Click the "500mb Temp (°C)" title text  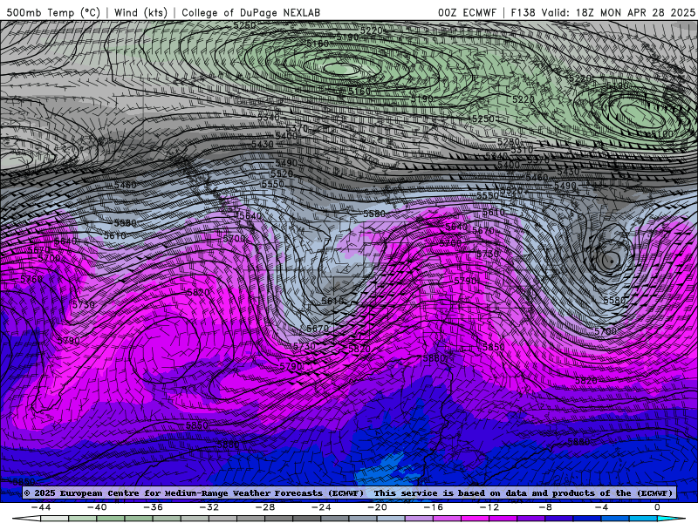coord(53,12)
